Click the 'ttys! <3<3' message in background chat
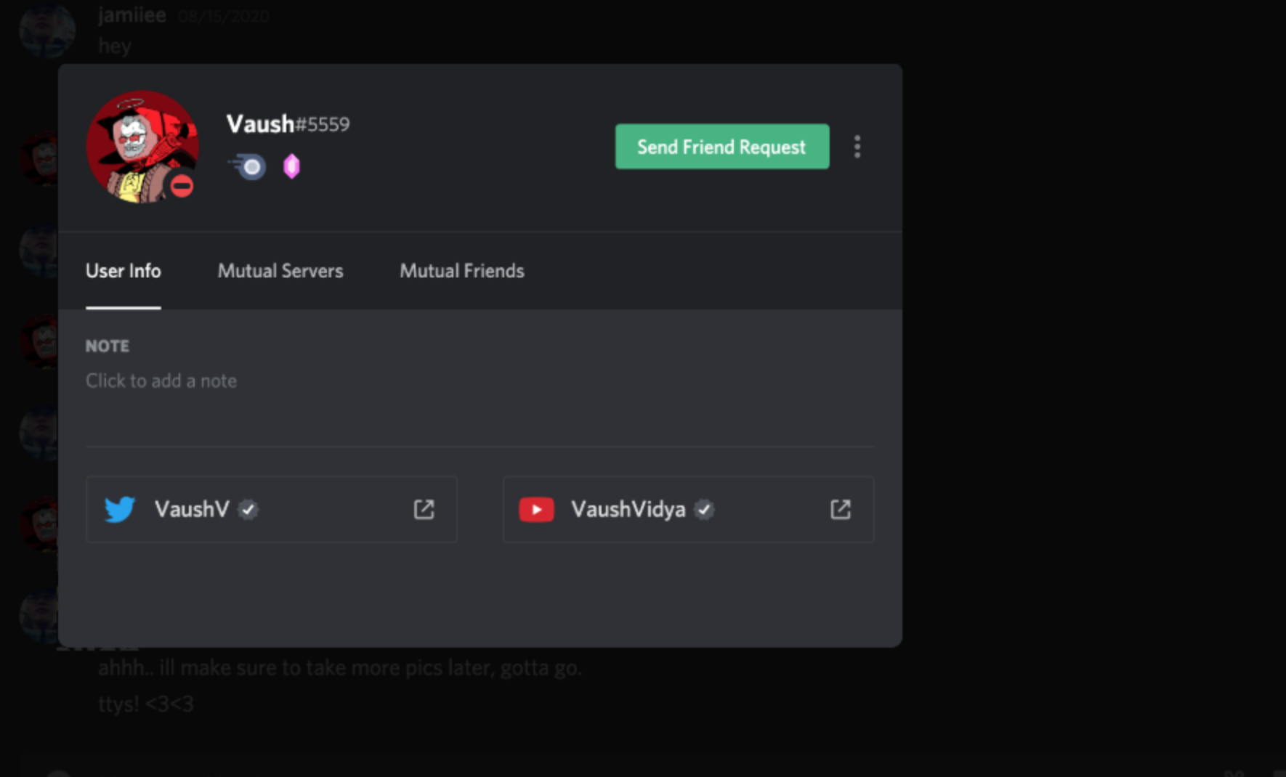Viewport: 1286px width, 777px height. (146, 704)
